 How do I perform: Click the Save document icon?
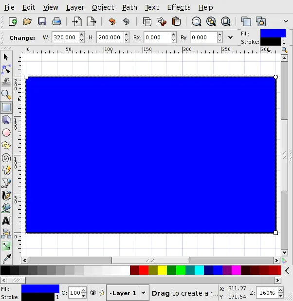pyautogui.click(x=42, y=21)
